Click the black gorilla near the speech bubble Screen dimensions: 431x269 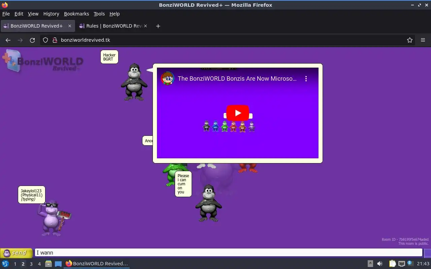click(208, 203)
